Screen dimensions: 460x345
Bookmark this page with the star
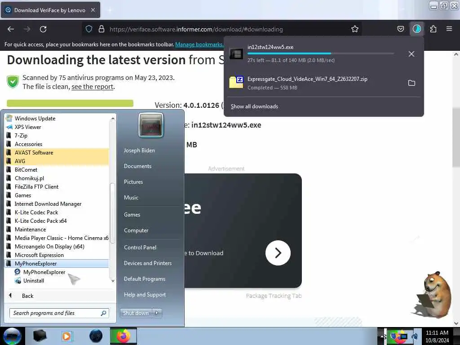[355, 29]
